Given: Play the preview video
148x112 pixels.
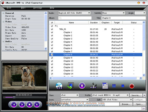Looking at the screenshot, I should [x=22, y=104].
